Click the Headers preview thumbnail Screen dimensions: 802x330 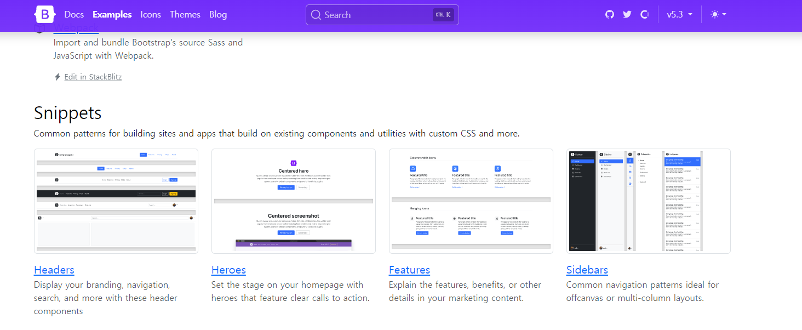[116, 201]
